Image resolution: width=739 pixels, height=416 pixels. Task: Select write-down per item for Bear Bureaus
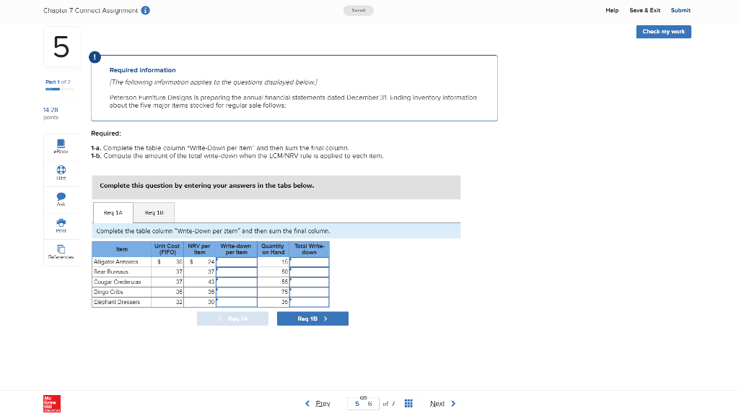click(x=237, y=272)
